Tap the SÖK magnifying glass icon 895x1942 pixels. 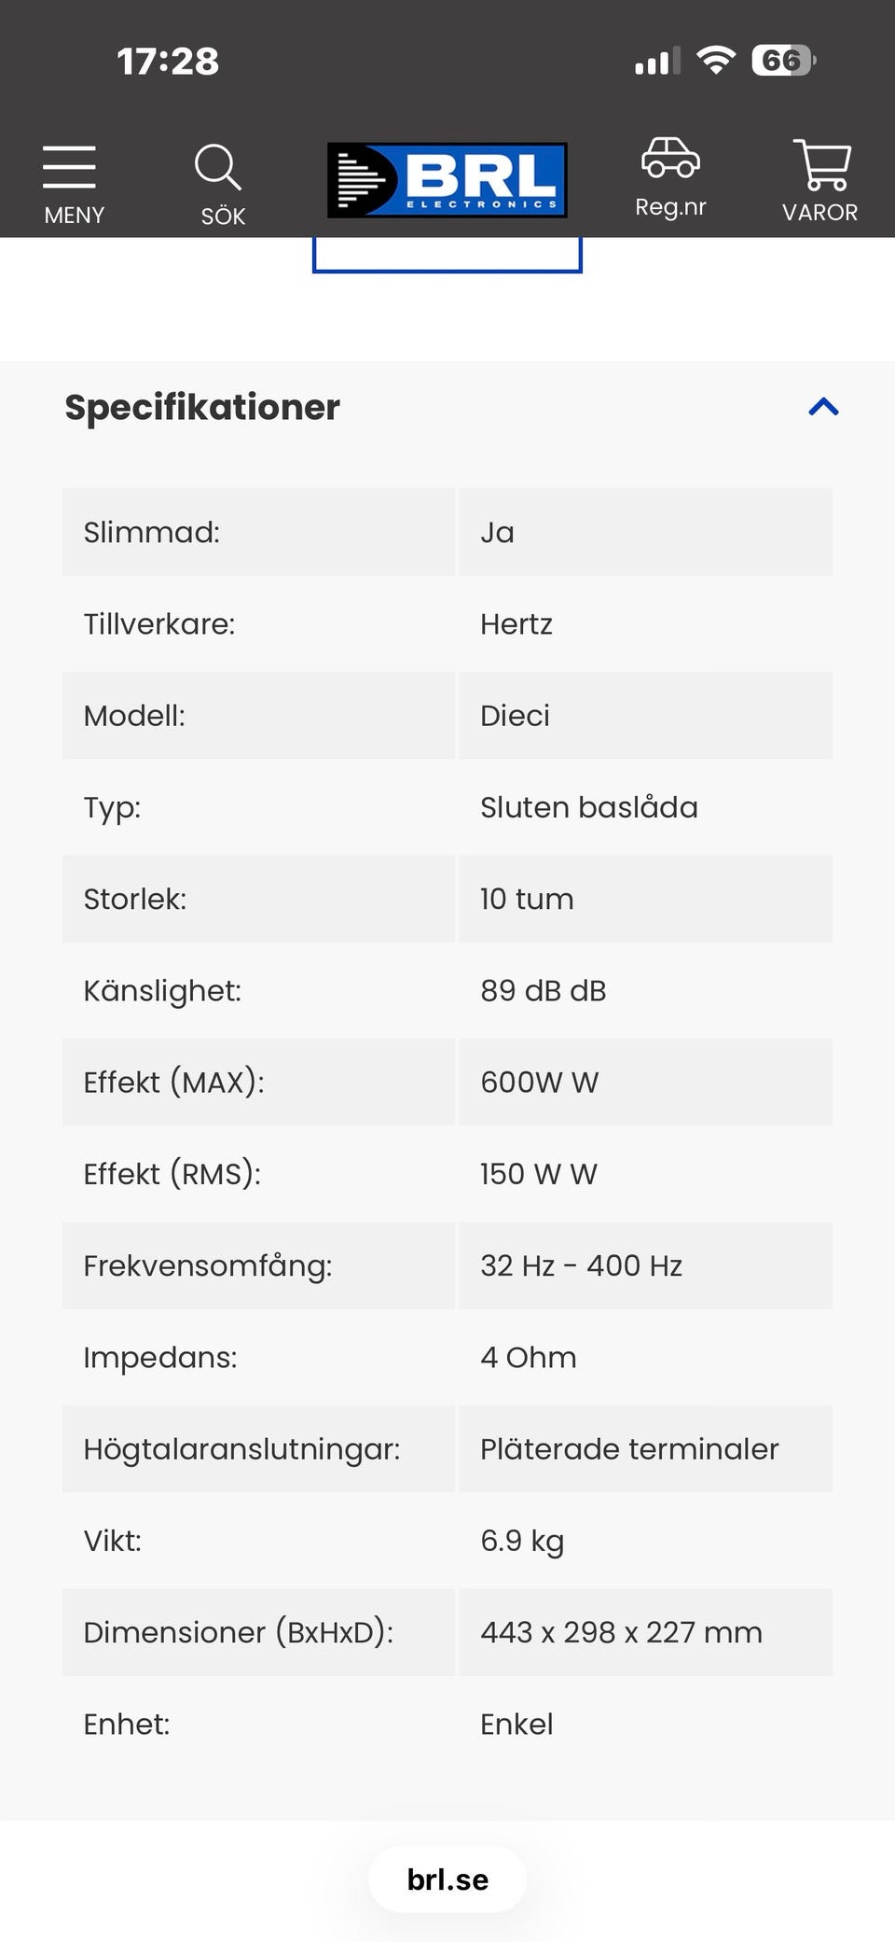click(x=218, y=168)
